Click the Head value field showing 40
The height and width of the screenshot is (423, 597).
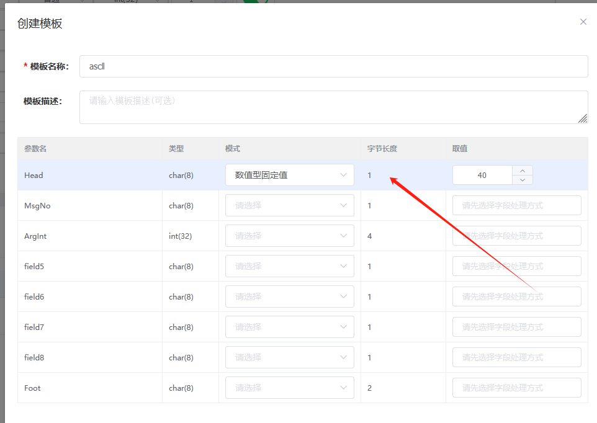tap(482, 176)
